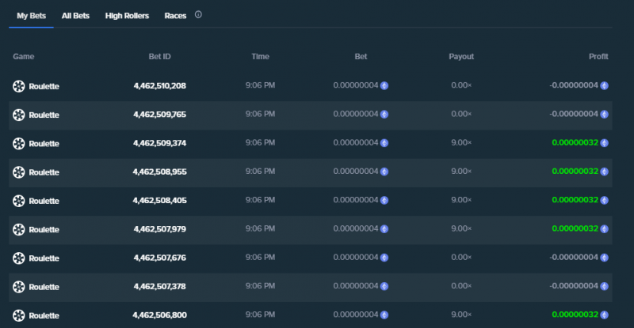Open bet ID 4,462,508,955
Screen dimensions: 634x328
click(x=160, y=172)
